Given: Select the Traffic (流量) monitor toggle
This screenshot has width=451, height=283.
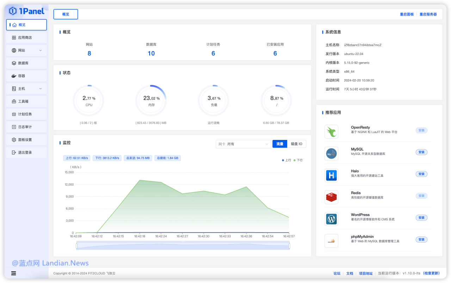Looking at the screenshot, I should [x=280, y=144].
